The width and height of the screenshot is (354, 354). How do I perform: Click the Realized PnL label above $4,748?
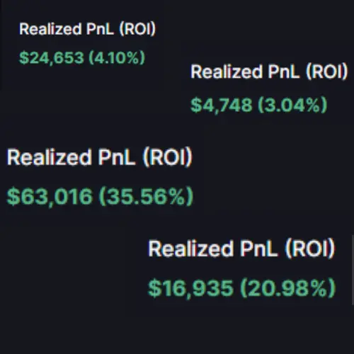click(269, 72)
